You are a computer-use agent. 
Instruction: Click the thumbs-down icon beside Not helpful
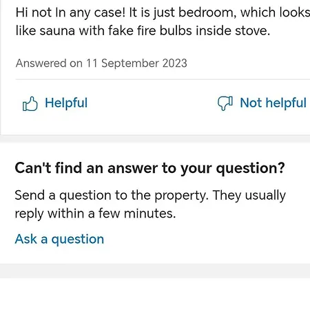pos(225,103)
